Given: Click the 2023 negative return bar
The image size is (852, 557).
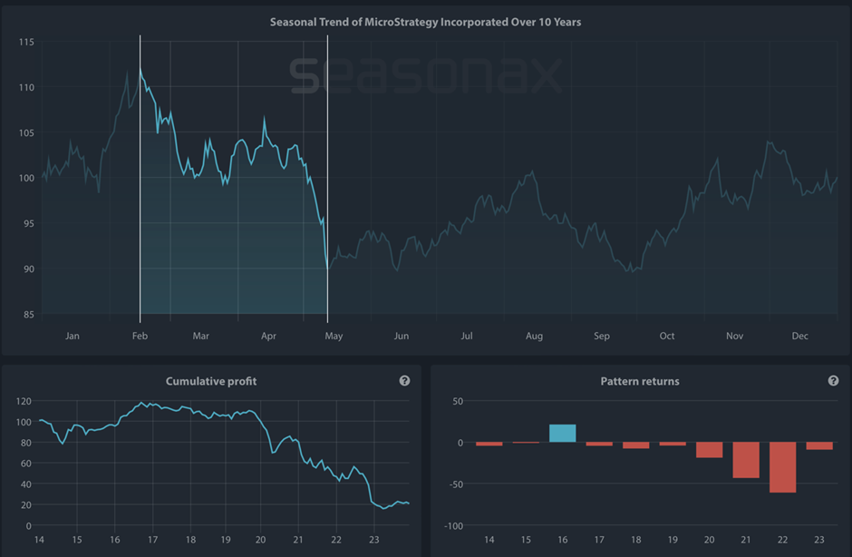Looking at the screenshot, I should (x=819, y=446).
